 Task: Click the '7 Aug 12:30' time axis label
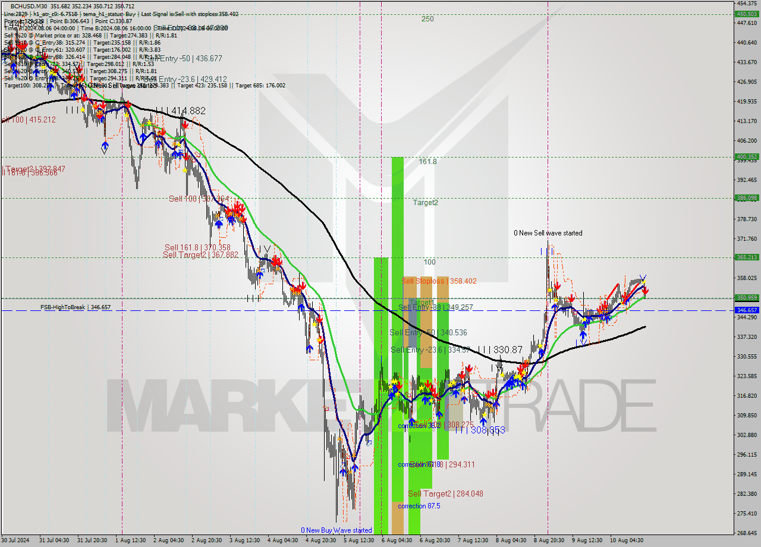point(473,540)
